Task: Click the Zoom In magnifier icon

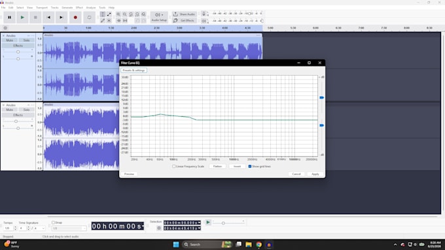Action: point(118,14)
